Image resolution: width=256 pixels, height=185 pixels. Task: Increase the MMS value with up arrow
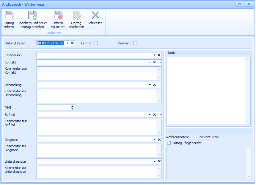(x=72, y=106)
